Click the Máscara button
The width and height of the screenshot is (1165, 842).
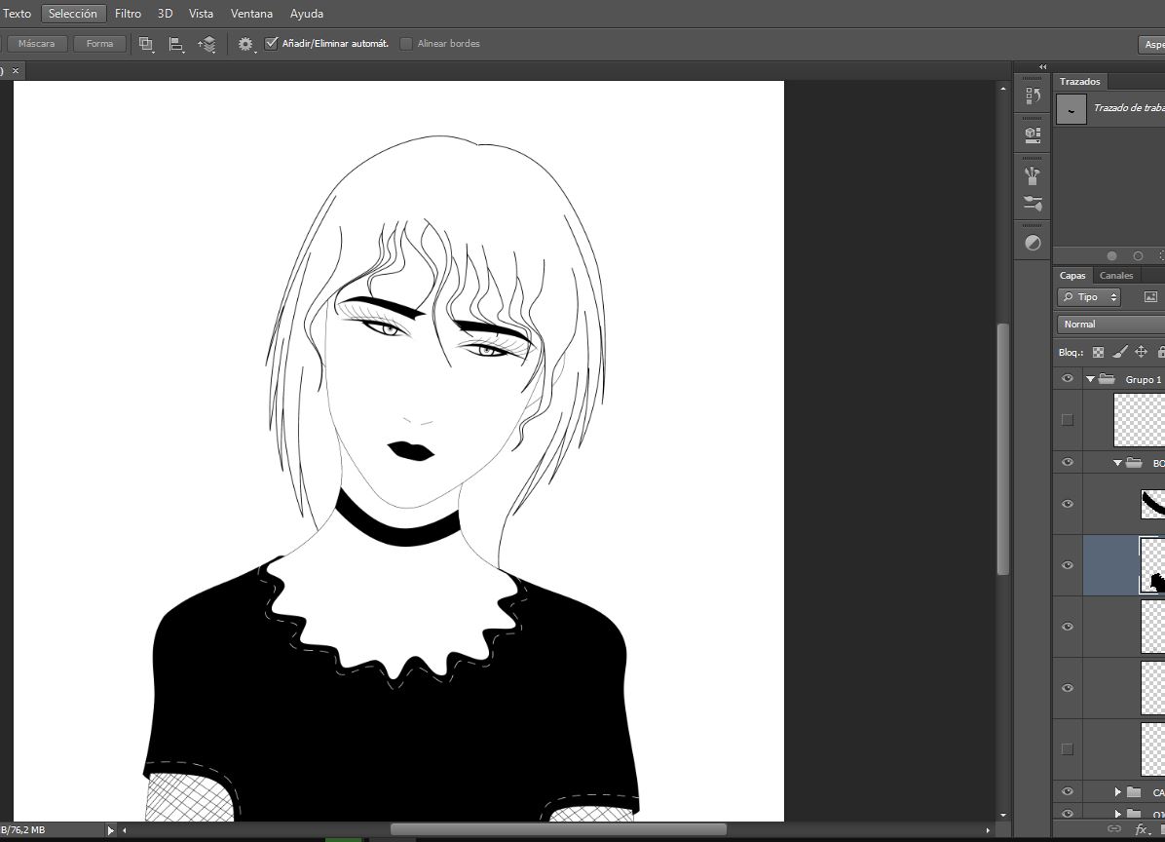[36, 44]
